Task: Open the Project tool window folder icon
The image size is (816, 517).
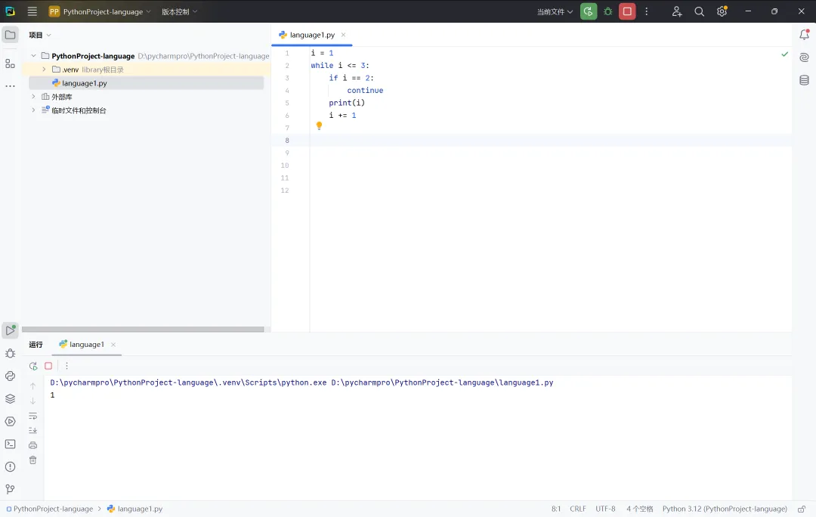Action: point(10,35)
